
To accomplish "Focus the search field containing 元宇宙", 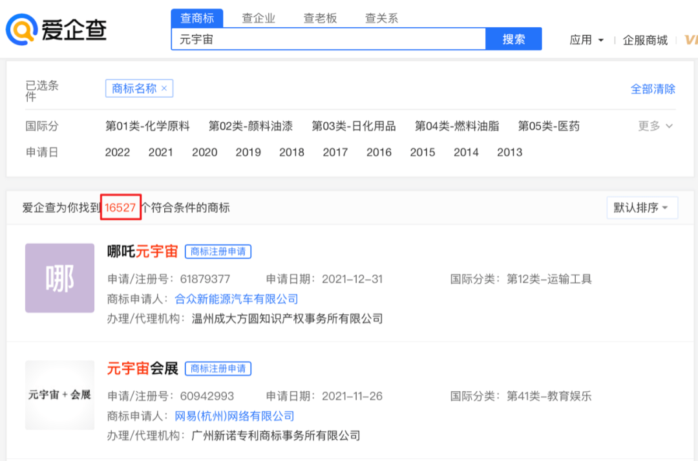I will coord(328,39).
